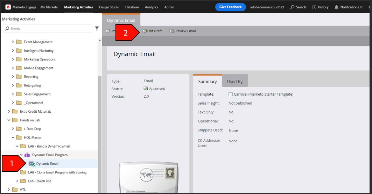Select the Summary tab
The width and height of the screenshot is (372, 194).
[x=208, y=81]
